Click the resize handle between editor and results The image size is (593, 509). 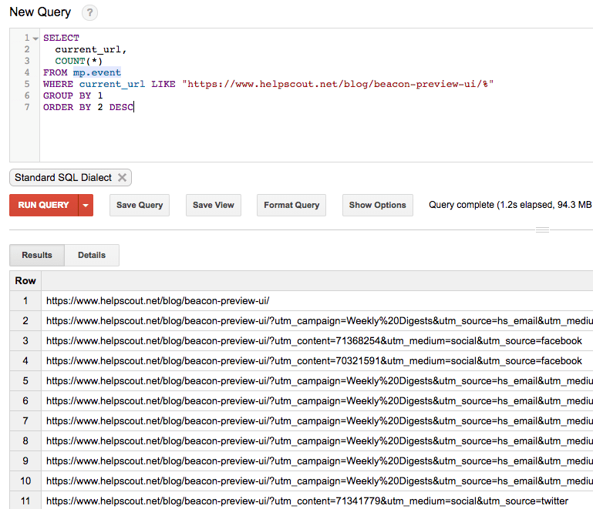[x=542, y=229]
